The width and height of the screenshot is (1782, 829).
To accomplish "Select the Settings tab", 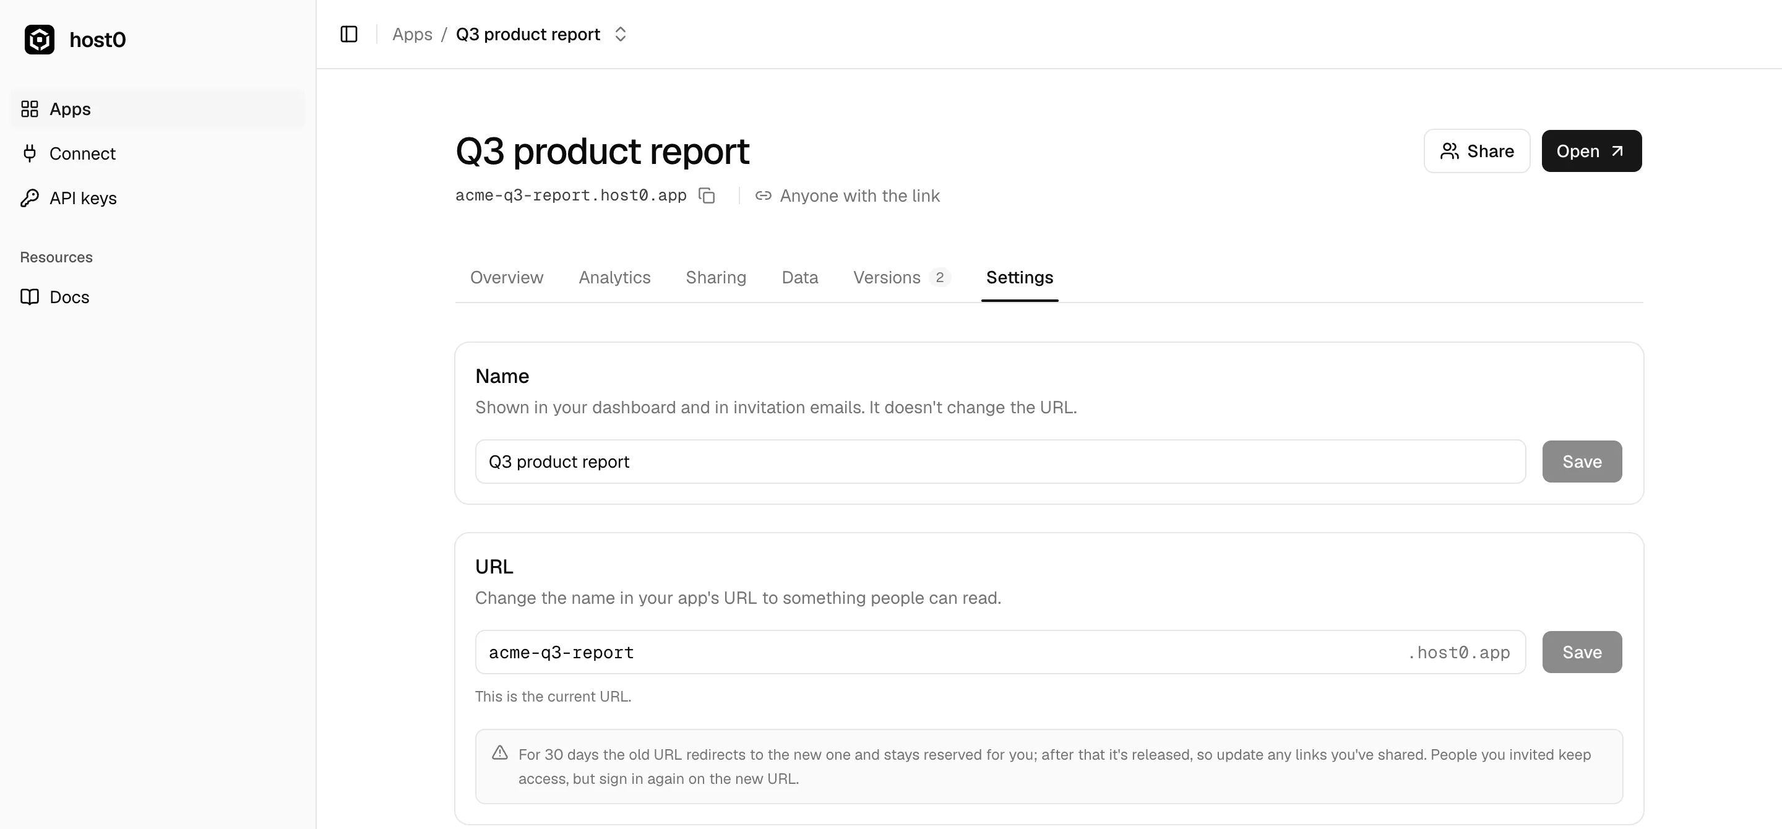I will point(1020,277).
